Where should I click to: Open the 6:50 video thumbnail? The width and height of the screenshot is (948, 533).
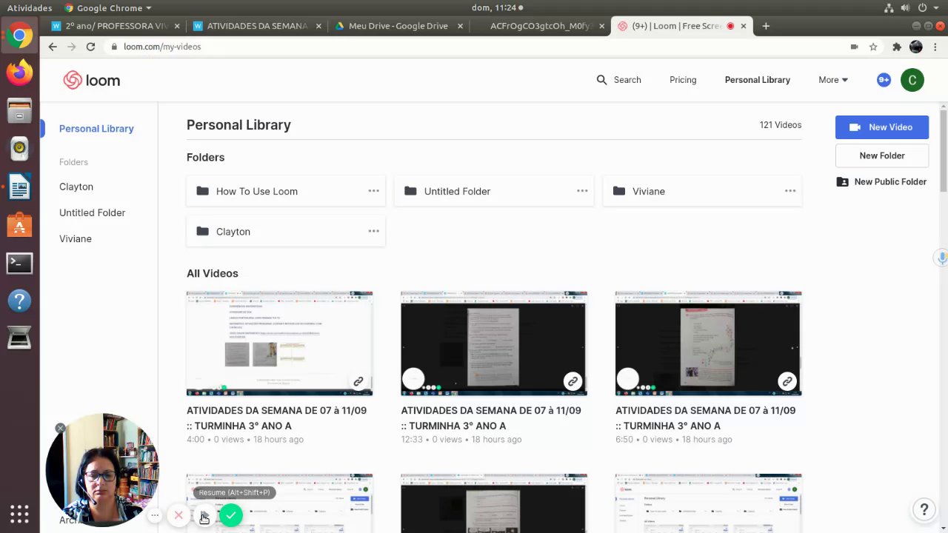point(708,343)
